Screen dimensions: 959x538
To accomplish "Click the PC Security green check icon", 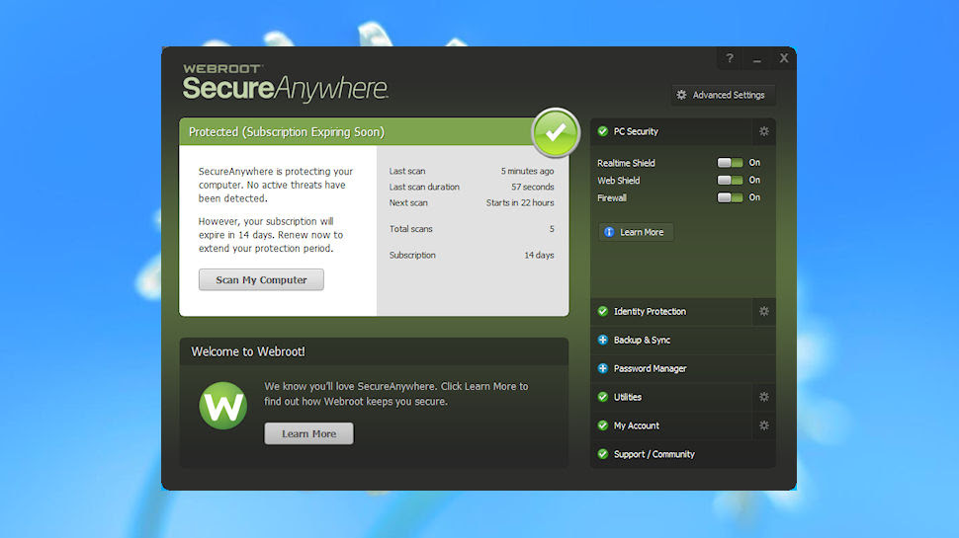I will tap(602, 131).
